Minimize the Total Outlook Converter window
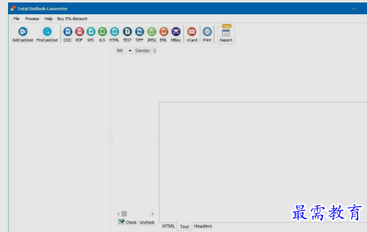 pos(354,9)
